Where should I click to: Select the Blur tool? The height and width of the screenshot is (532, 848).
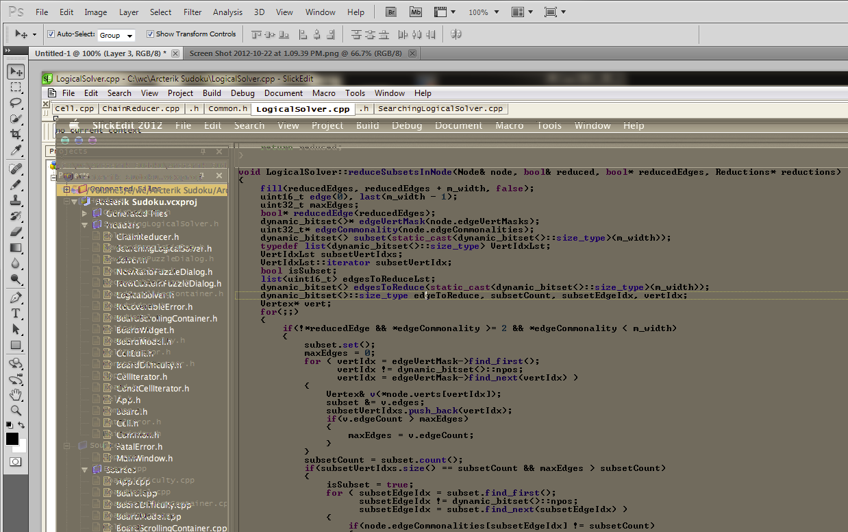click(15, 263)
